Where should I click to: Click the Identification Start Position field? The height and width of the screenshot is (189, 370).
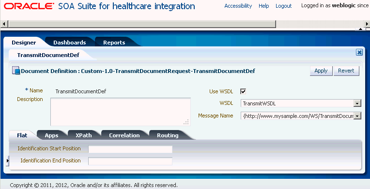pyautogui.click(x=130, y=149)
